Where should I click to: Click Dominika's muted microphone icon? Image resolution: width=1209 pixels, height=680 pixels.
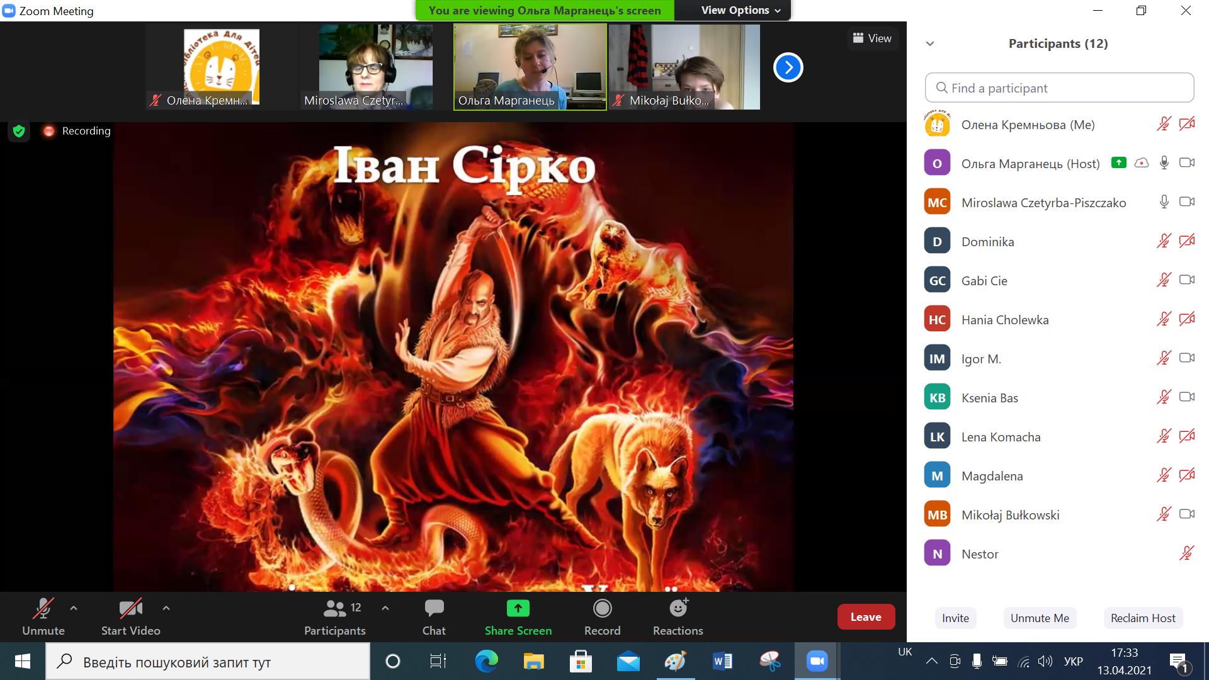pyautogui.click(x=1164, y=241)
